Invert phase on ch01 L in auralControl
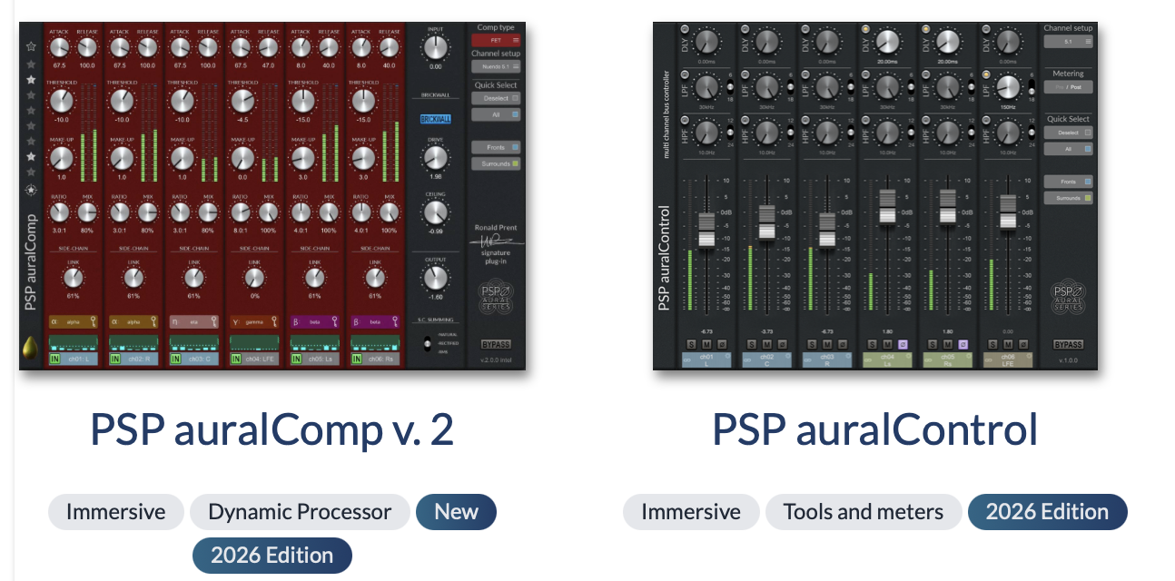This screenshot has width=1175, height=581. (x=722, y=344)
